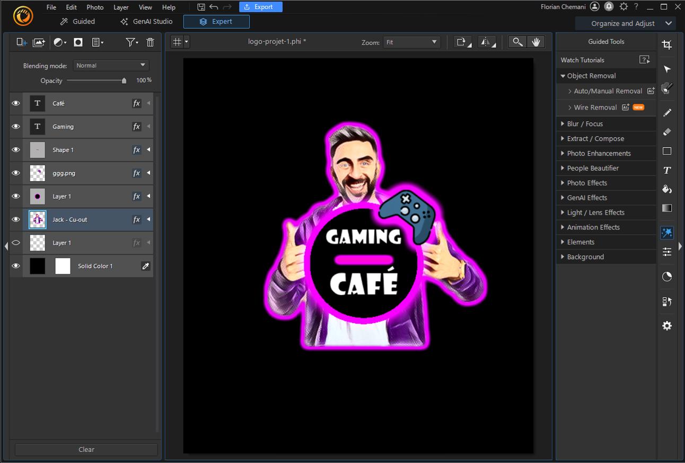The image size is (685, 463).
Task: Click the Delete layer trash icon
Action: [150, 42]
